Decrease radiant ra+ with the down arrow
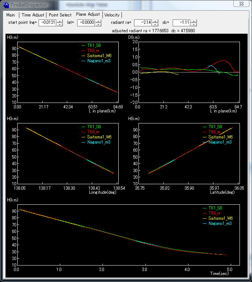 155,25
